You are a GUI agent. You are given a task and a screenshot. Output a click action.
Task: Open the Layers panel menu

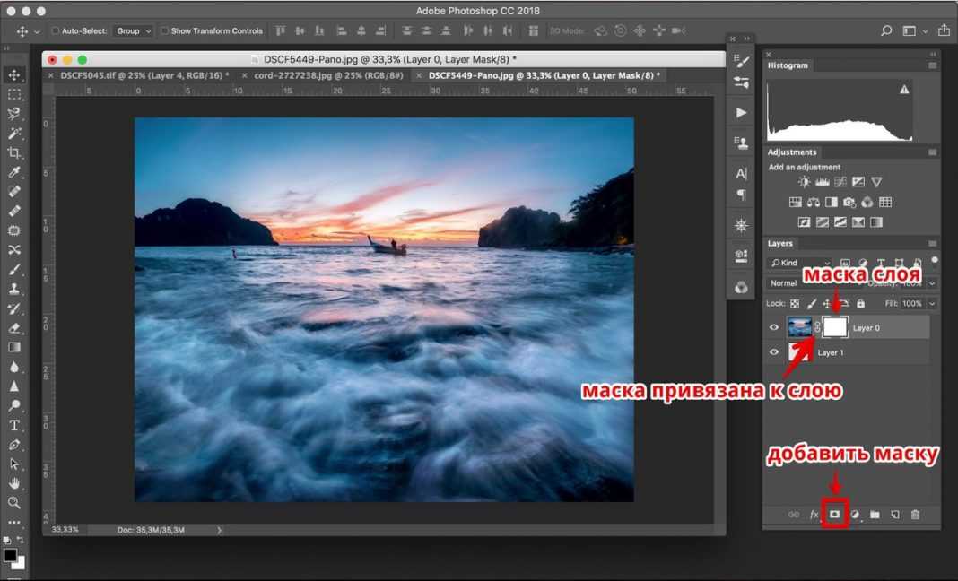tap(932, 243)
